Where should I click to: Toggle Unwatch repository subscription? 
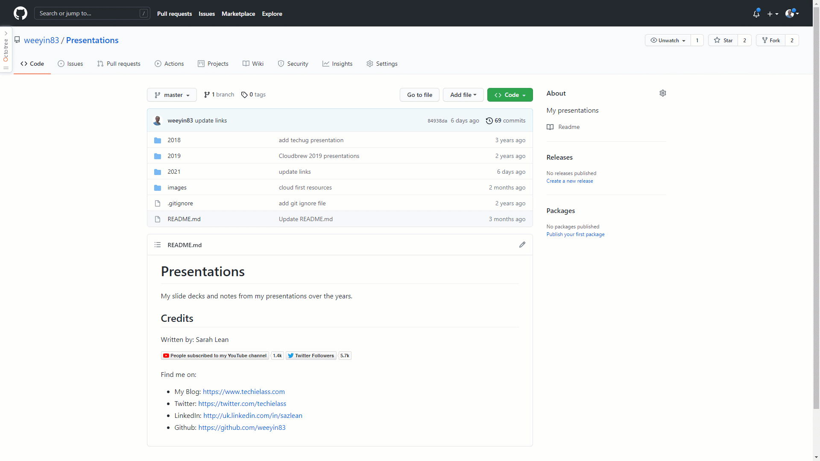pyautogui.click(x=667, y=40)
